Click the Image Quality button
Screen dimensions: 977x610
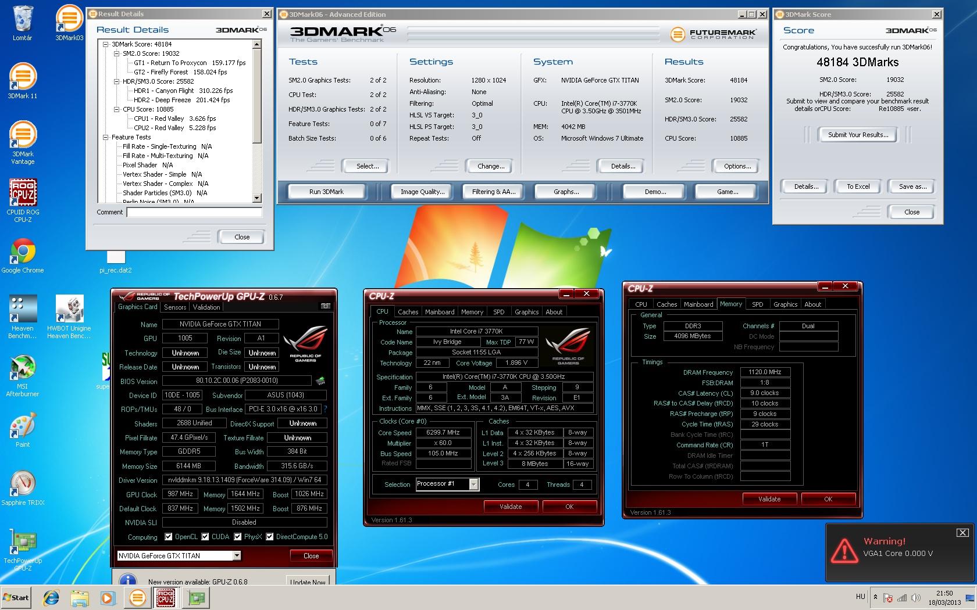[x=422, y=192]
